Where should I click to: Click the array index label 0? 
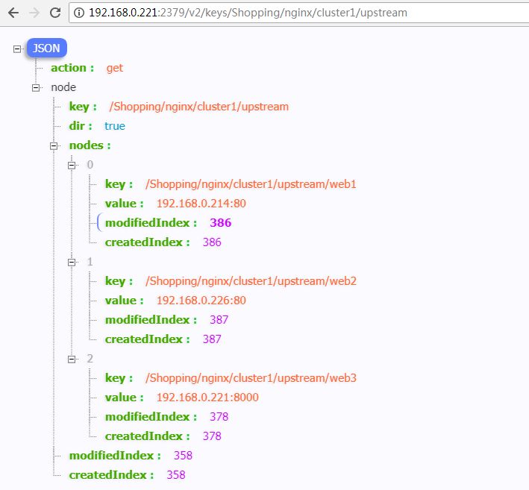tap(90, 165)
